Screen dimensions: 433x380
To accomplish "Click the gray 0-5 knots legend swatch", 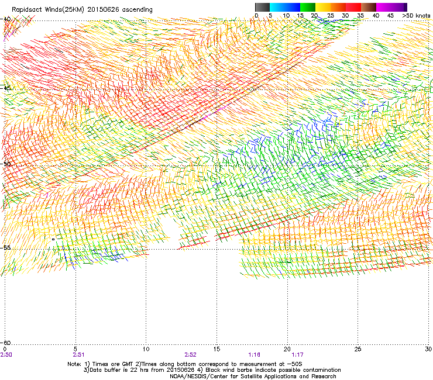I will click(x=262, y=7).
